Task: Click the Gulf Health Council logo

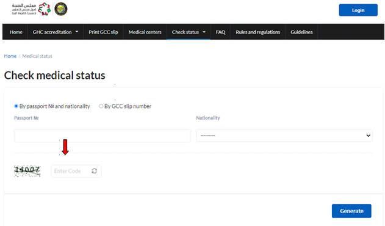Action: 31,9
